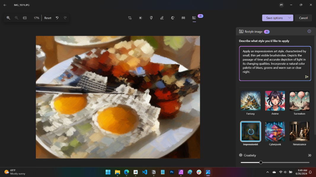Open the weather widget showing 65°F
This screenshot has width=316, height=177.
pyautogui.click(x=15, y=172)
